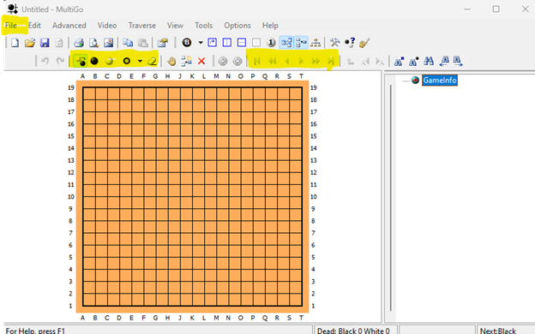Open the Edit menu
Viewport: 535px width, 334px height.
tap(34, 26)
